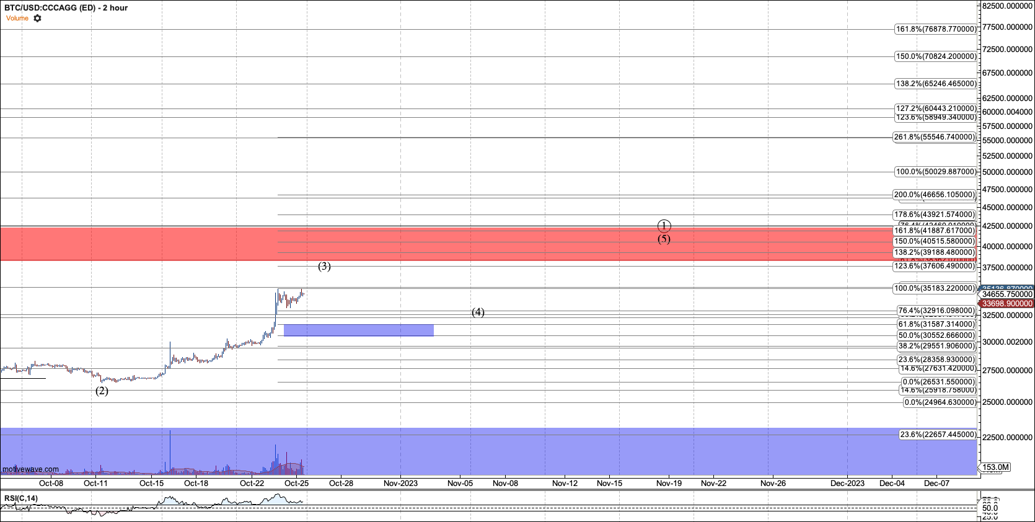Click the Oct-25 date on time axis
1035x522 pixels.
(297, 484)
